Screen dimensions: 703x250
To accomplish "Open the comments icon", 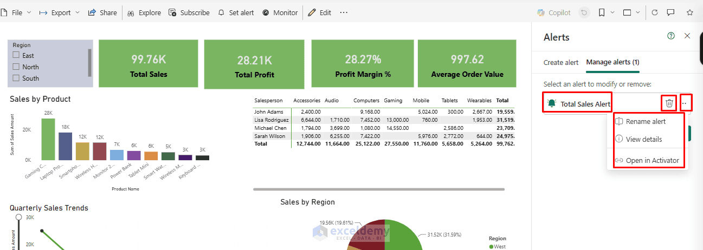I will pyautogui.click(x=670, y=12).
